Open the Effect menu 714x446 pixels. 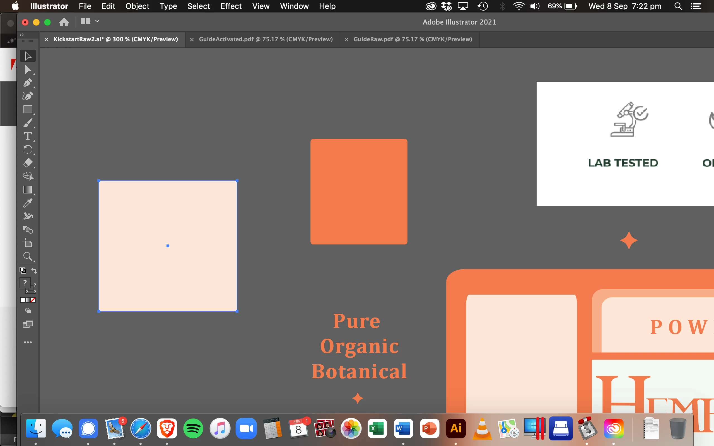[x=231, y=6]
